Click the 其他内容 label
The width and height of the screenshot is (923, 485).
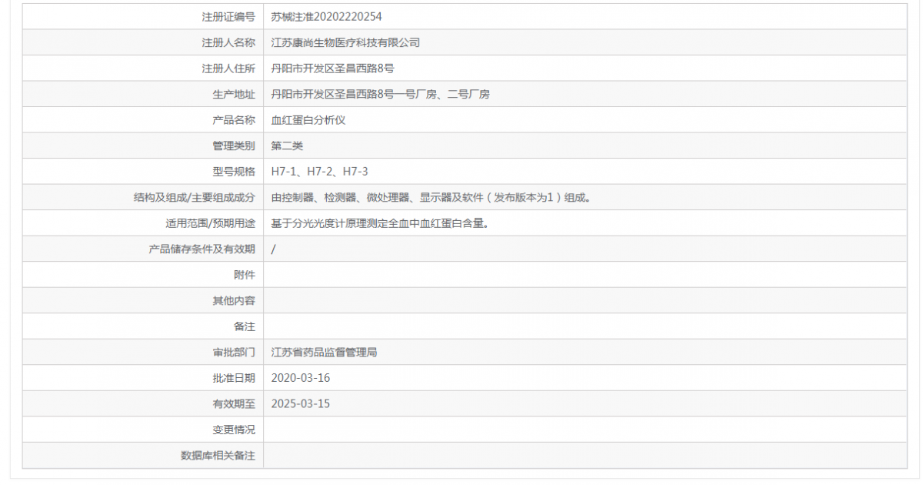pyautogui.click(x=234, y=301)
